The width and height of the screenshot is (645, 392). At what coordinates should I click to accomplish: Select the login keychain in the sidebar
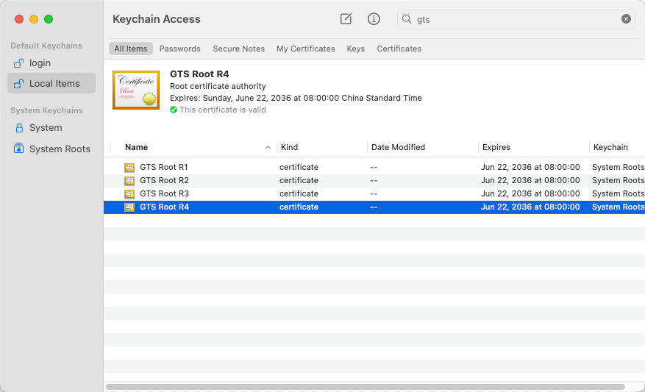click(x=40, y=63)
